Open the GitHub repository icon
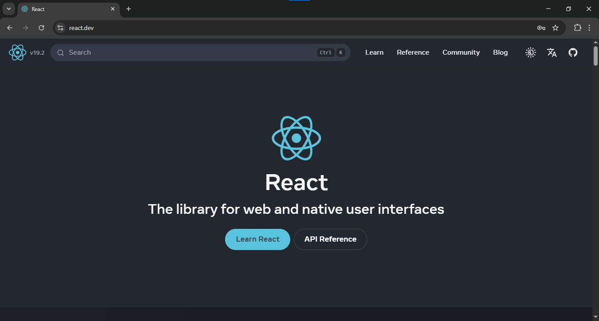 [x=573, y=52]
